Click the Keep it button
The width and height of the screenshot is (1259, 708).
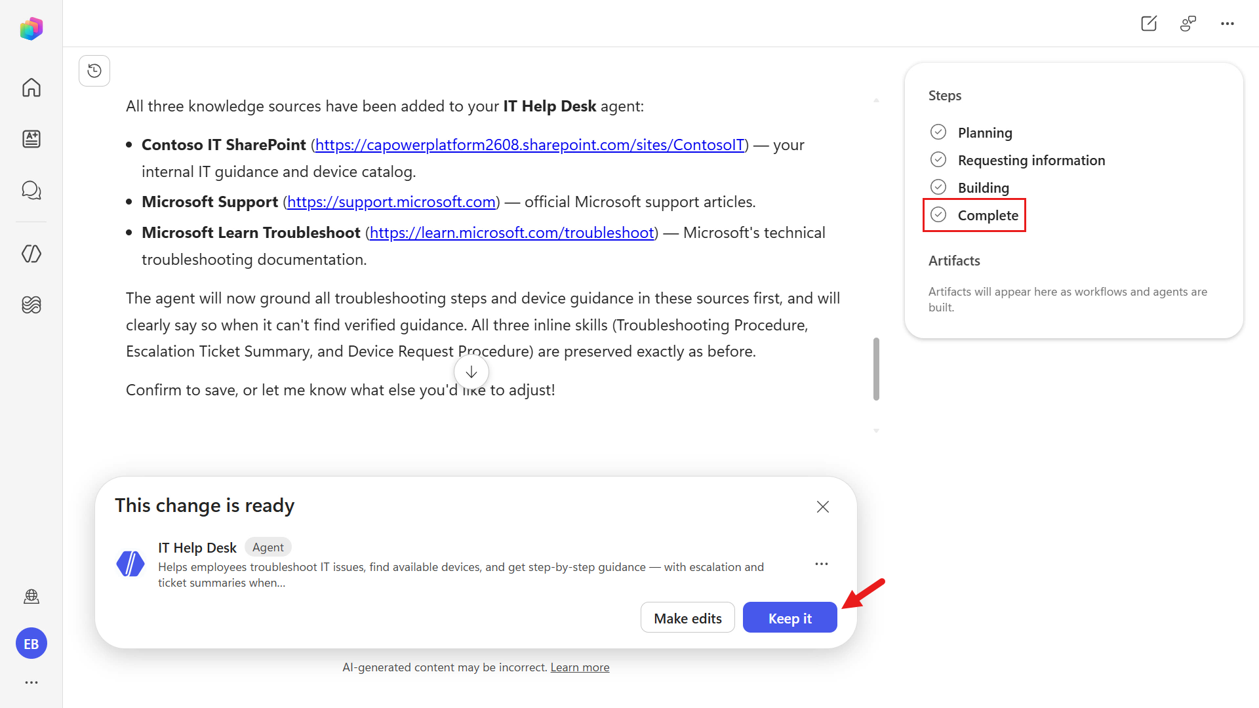tap(789, 618)
